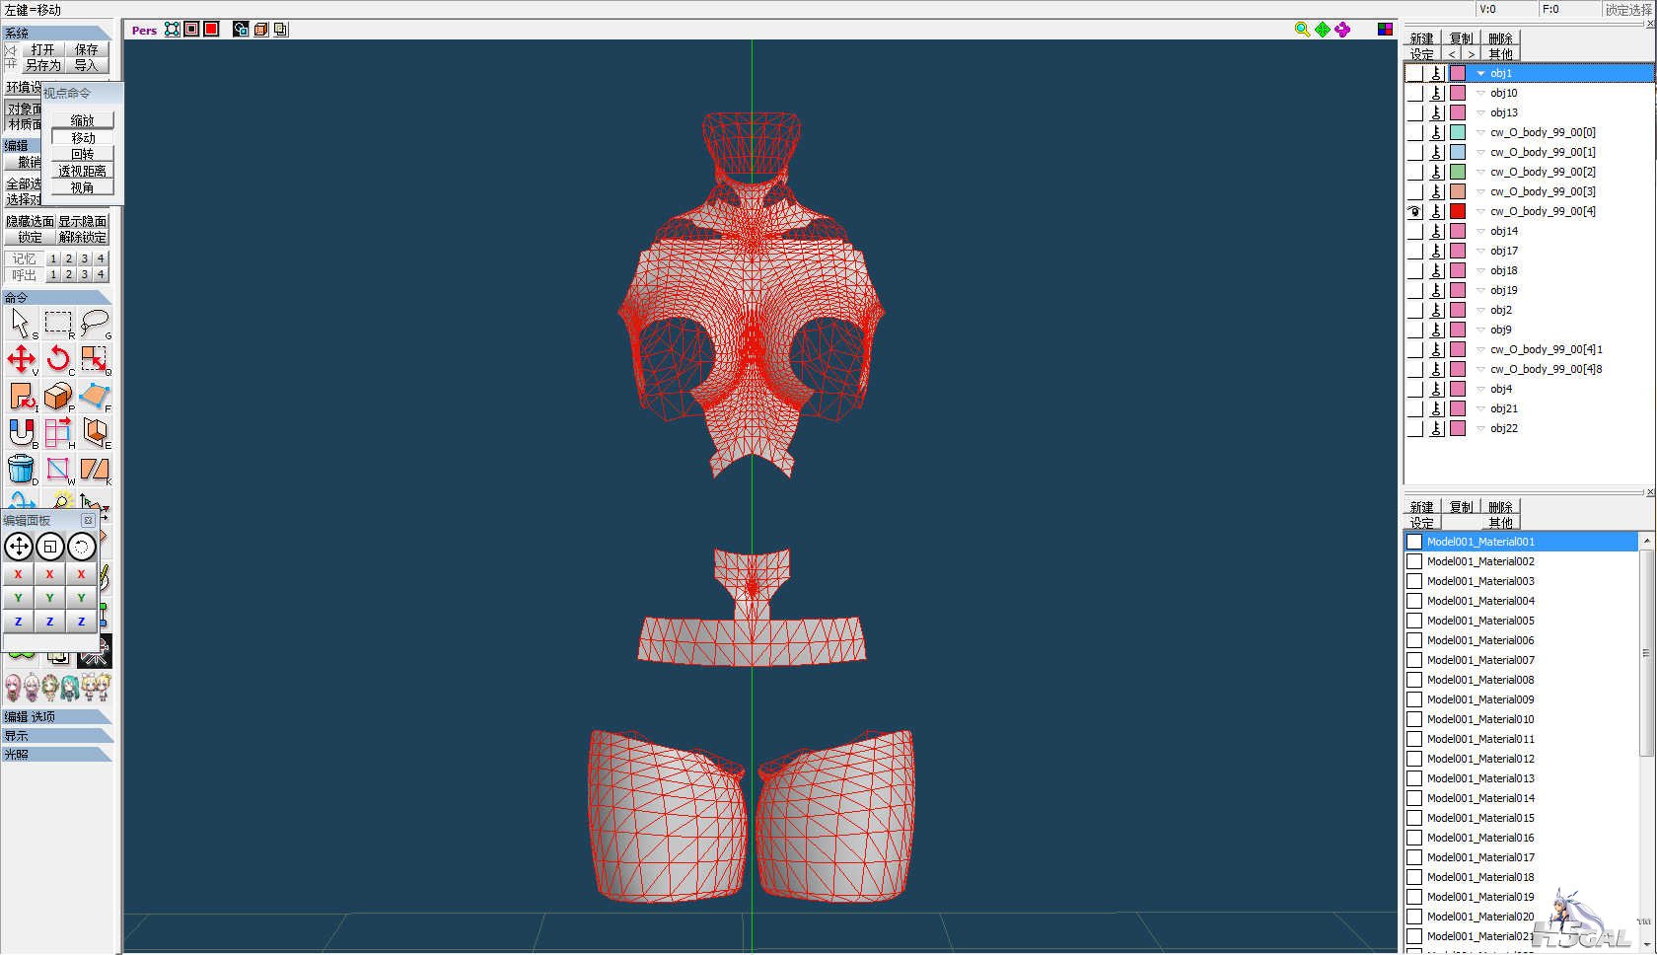The image size is (1657, 955).
Task: Choose 回转 in the viewpoint command menu
Action: 83,154
